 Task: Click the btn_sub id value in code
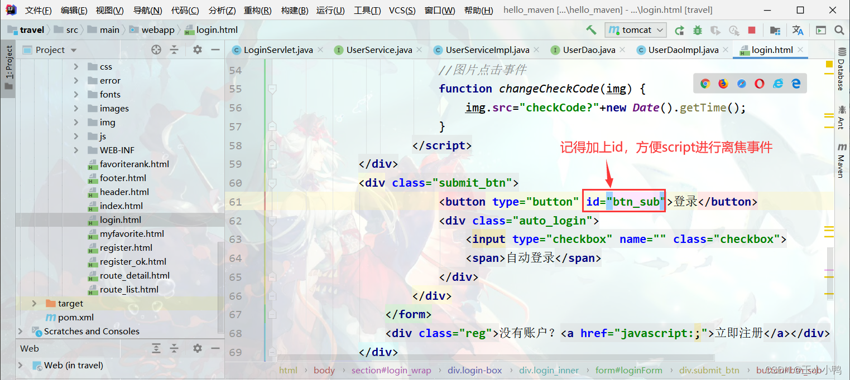(636, 202)
